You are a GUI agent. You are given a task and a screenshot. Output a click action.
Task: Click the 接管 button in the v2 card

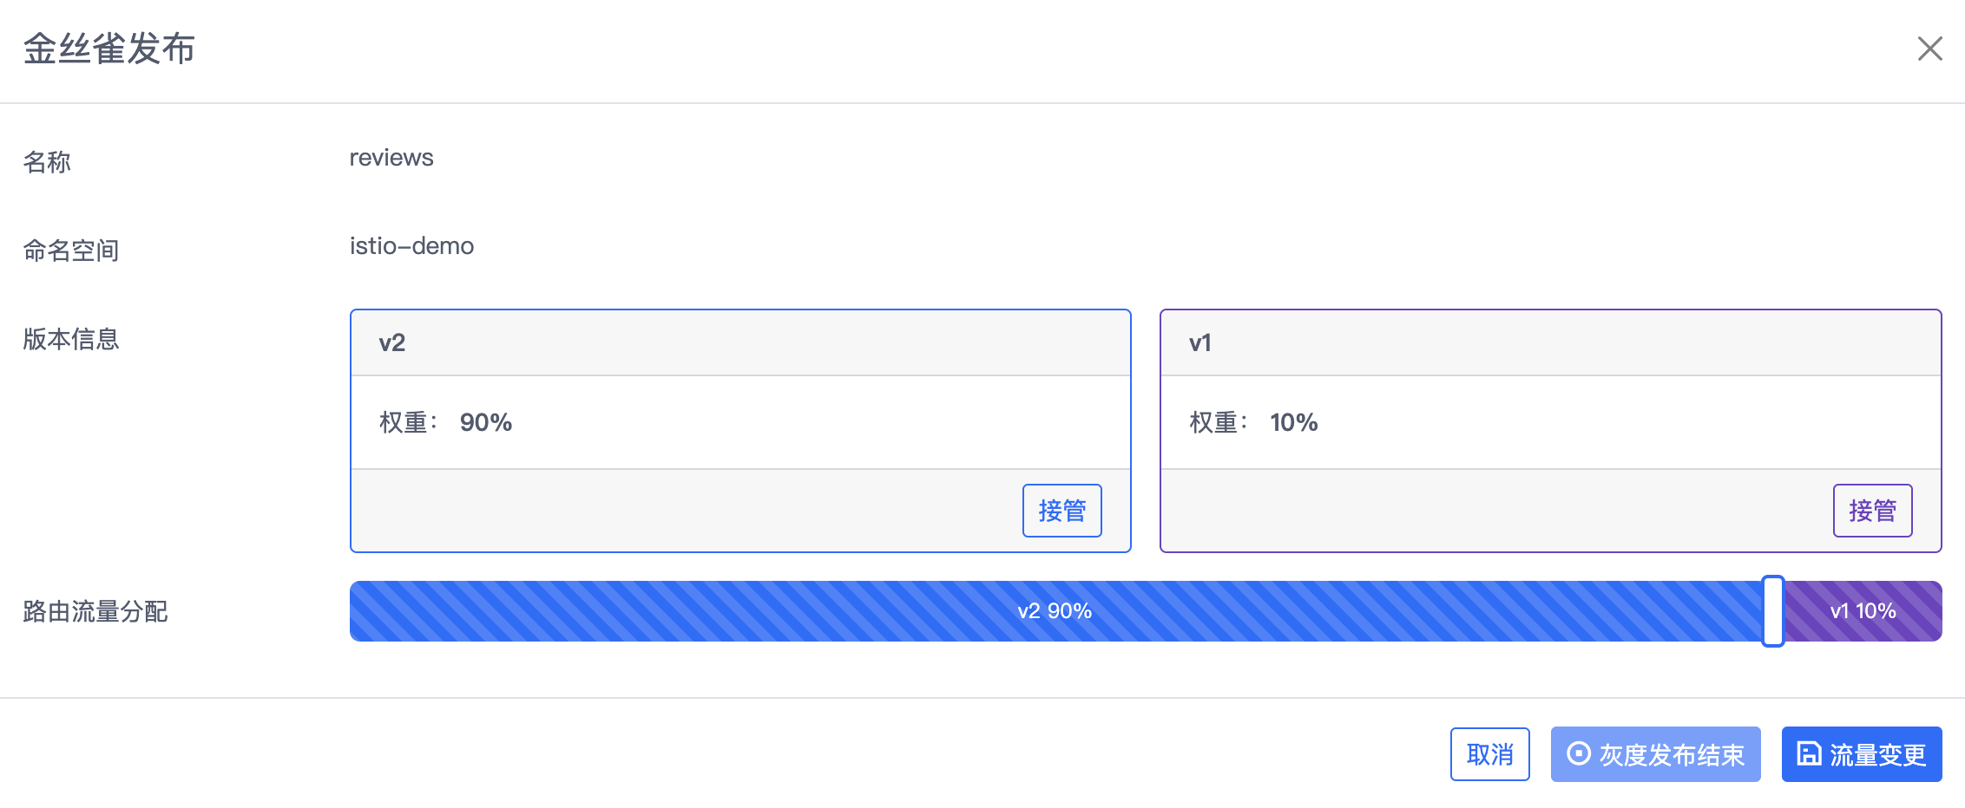tap(1061, 511)
